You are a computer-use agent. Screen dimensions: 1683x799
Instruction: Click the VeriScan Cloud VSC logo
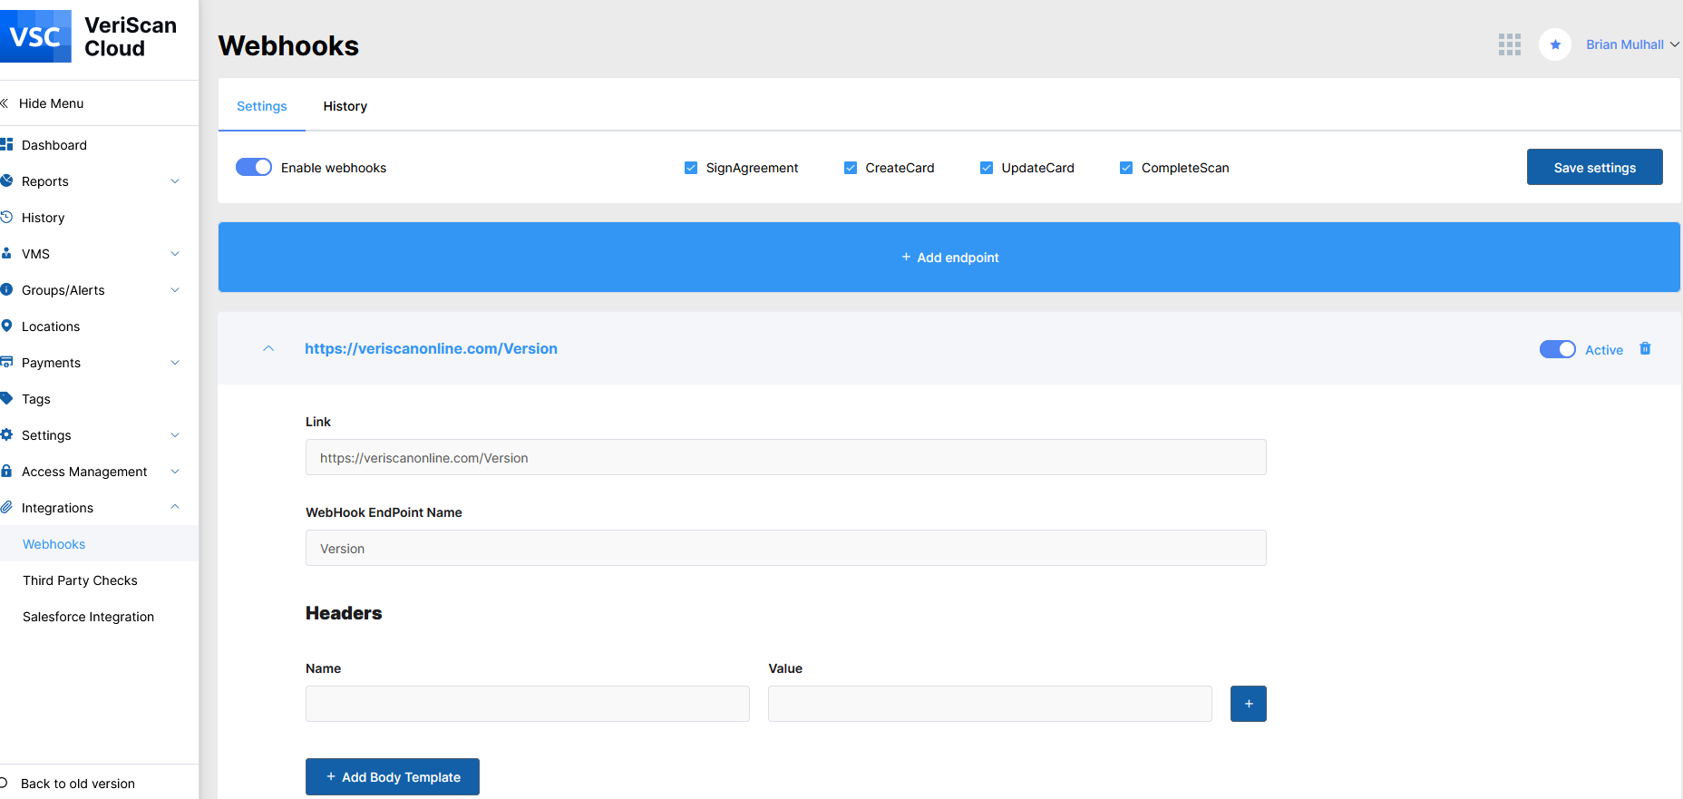click(x=36, y=36)
